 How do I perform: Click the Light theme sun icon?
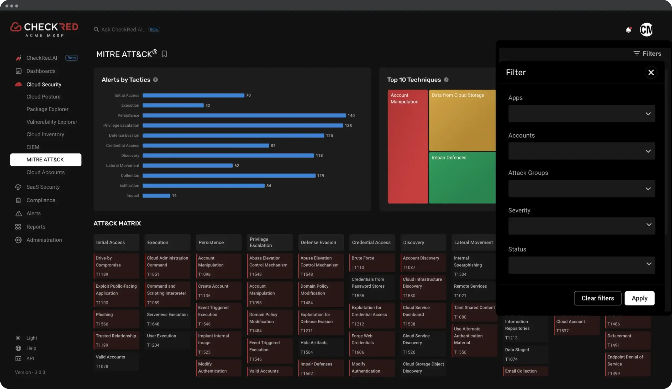[18, 338]
